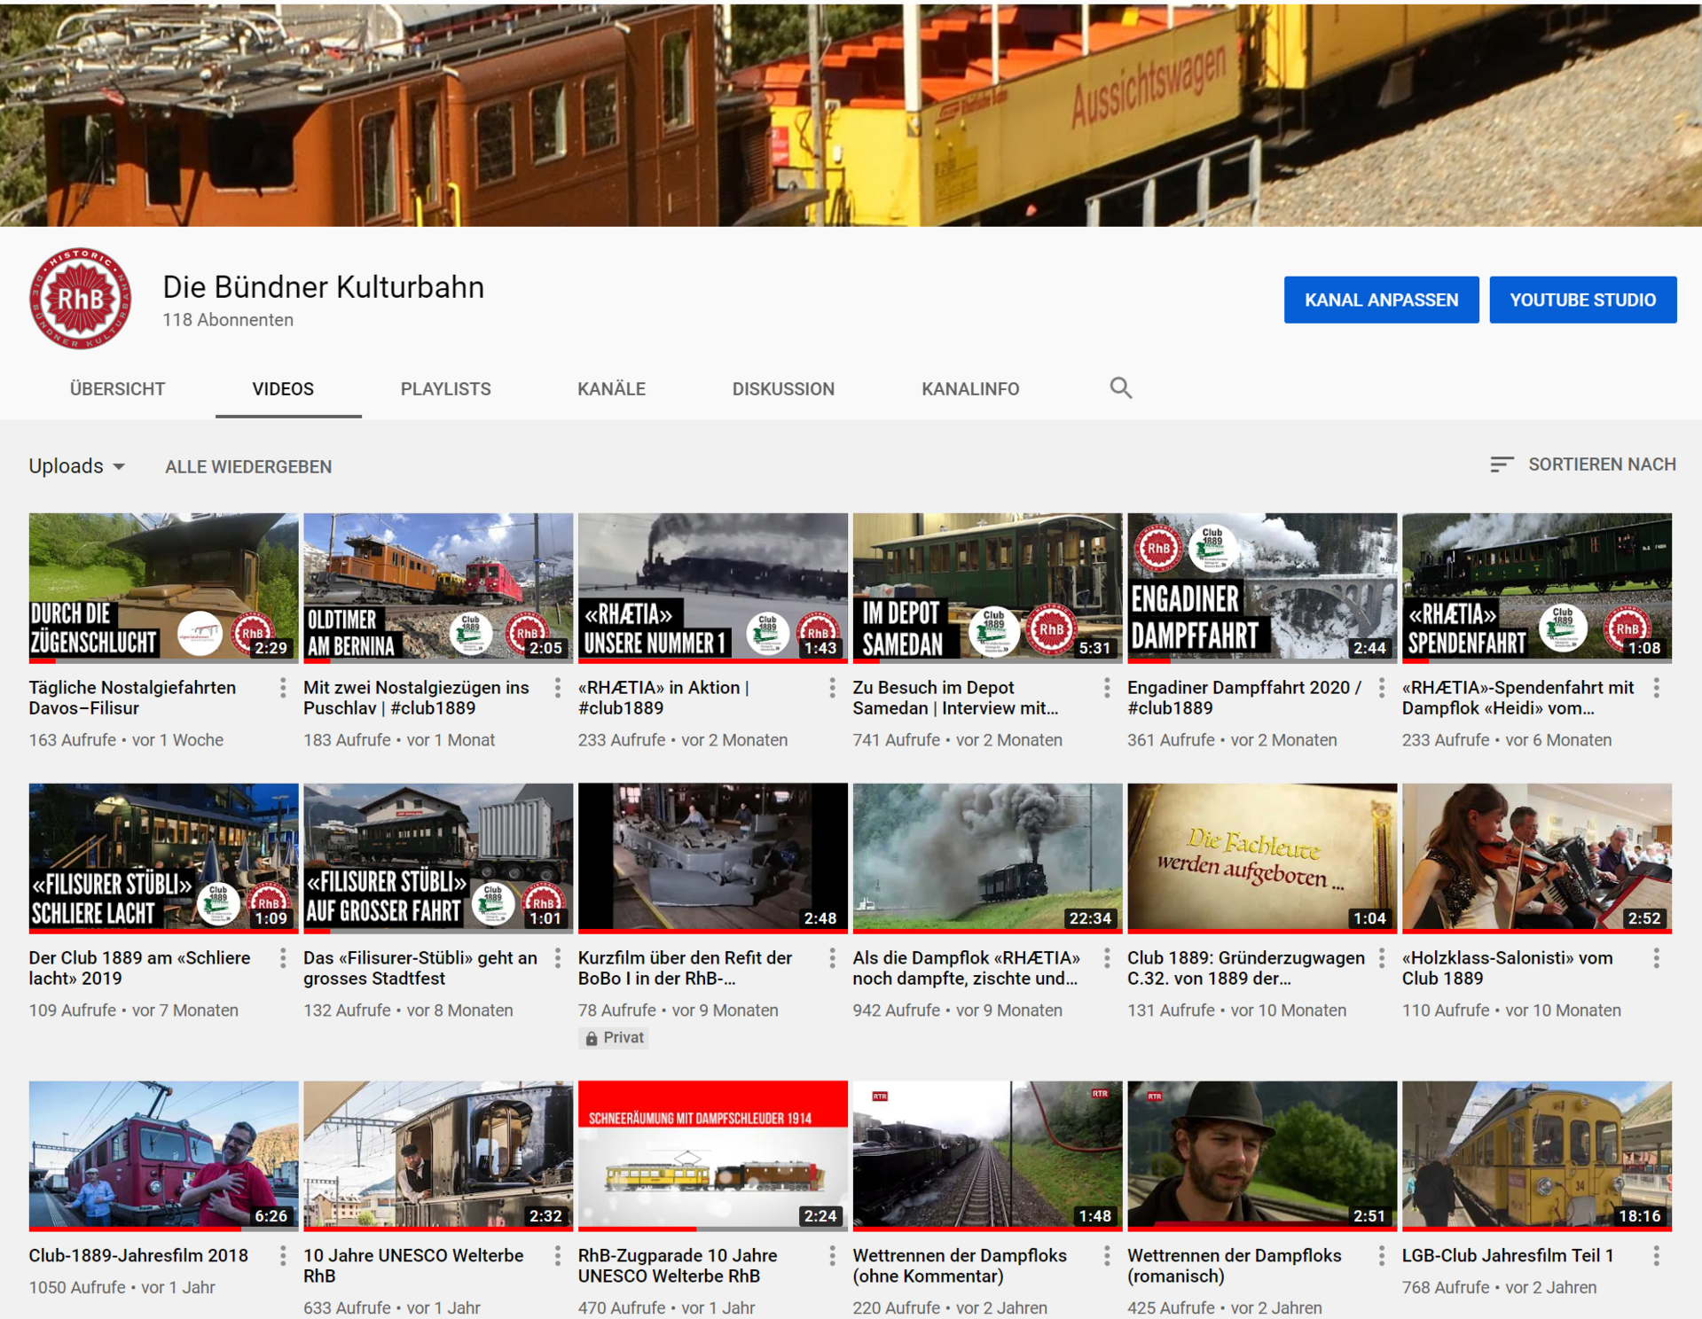The height and width of the screenshot is (1319, 1702).
Task: Play Oldtimer am Bernina thumbnail
Action: point(438,588)
